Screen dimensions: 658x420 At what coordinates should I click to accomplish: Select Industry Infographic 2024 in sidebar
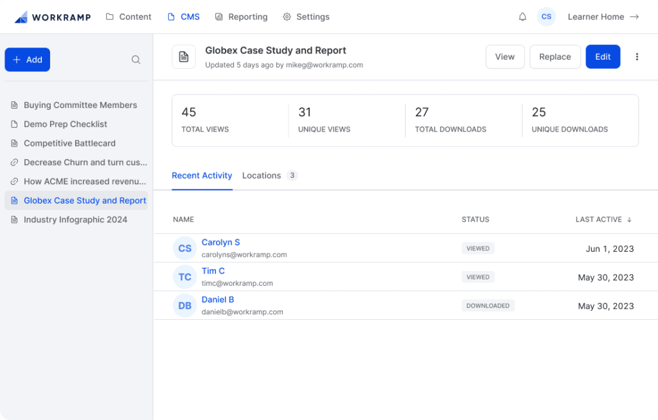tap(76, 220)
